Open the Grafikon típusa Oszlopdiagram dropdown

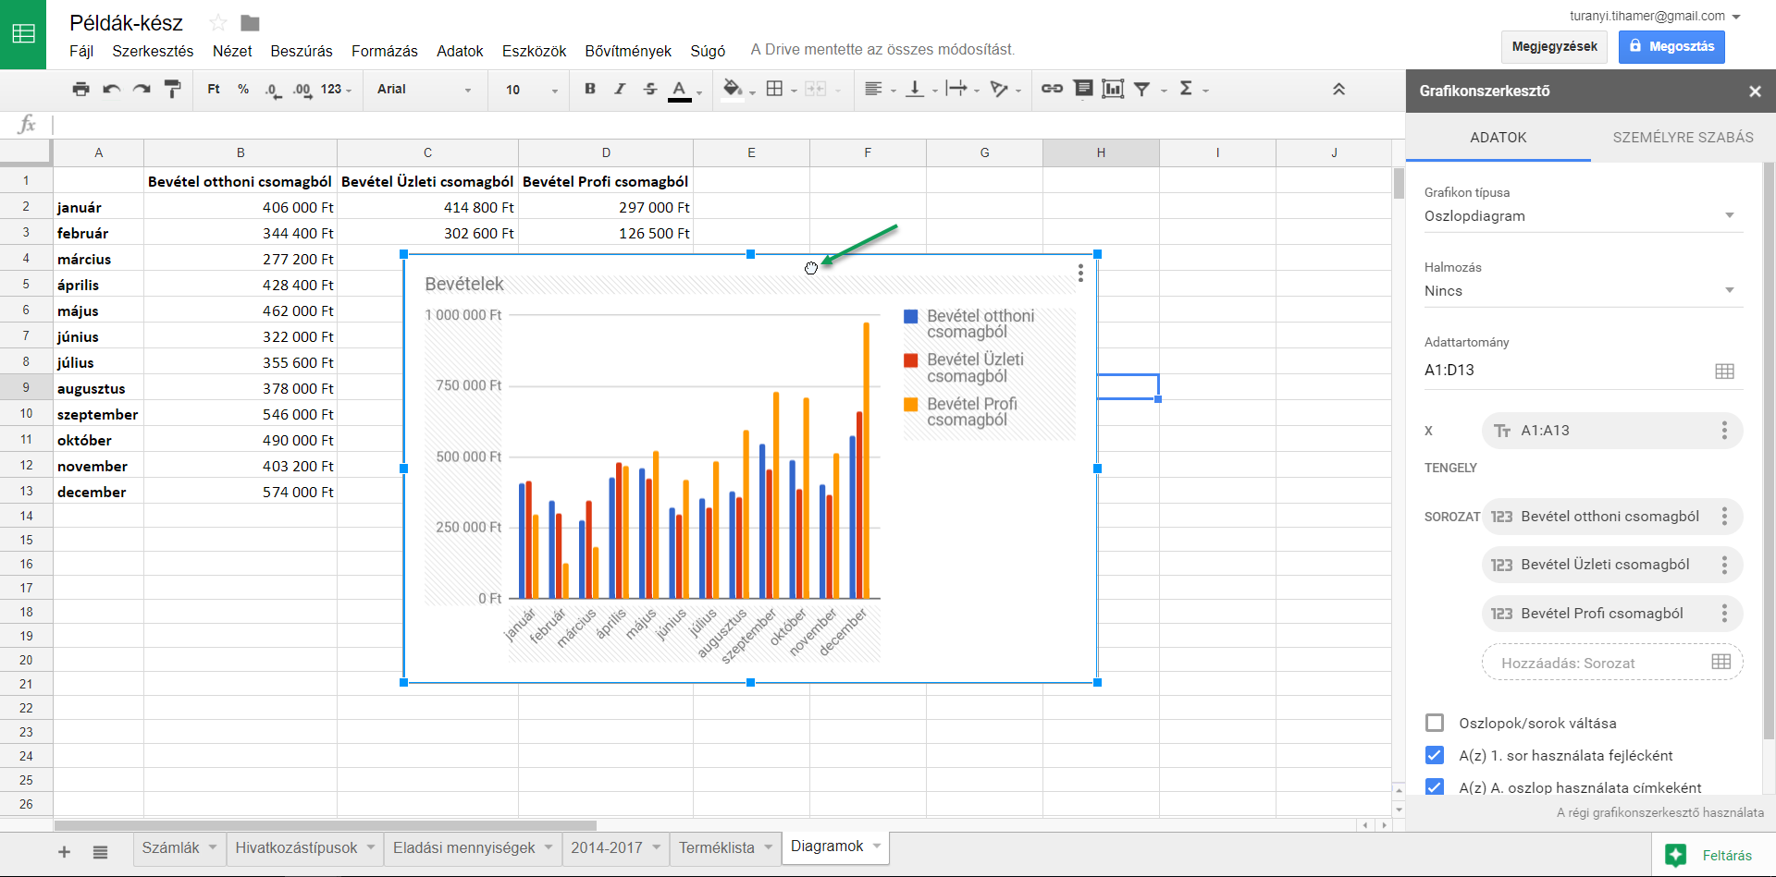(1578, 216)
